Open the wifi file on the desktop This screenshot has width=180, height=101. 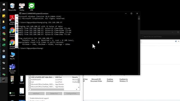pos(12,80)
